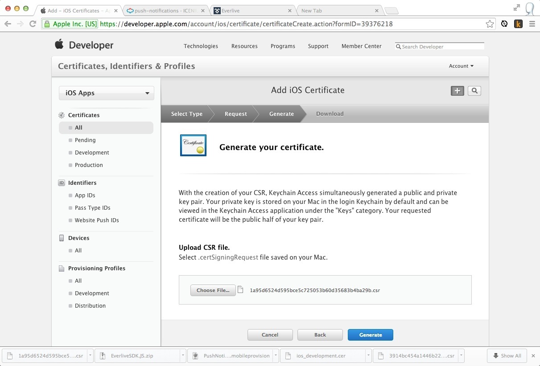Click the plus icon to add certificate
The height and width of the screenshot is (366, 540).
pyautogui.click(x=457, y=91)
